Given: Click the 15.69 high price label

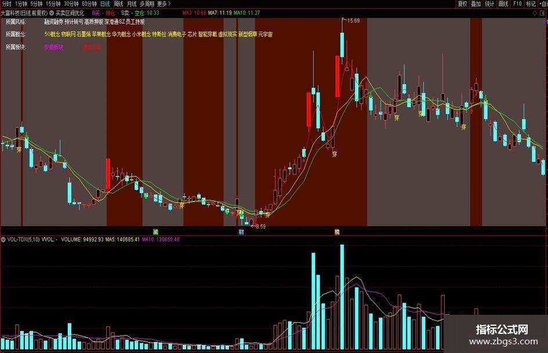Looking at the screenshot, I should (353, 21).
